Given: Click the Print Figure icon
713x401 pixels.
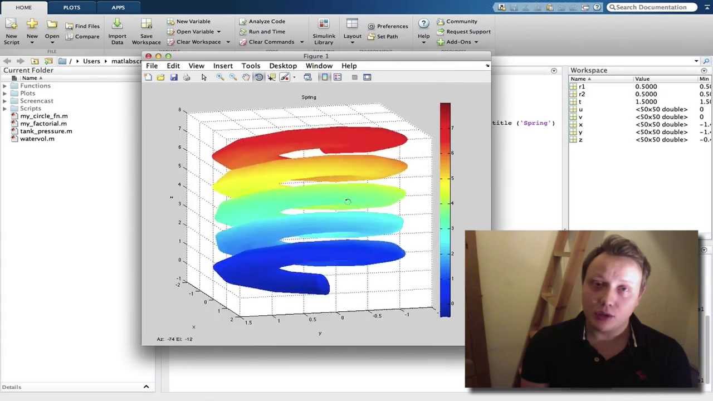Looking at the screenshot, I should (x=187, y=77).
